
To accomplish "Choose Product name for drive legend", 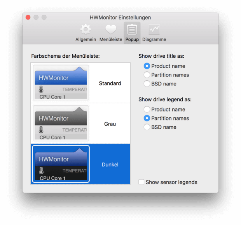I will coord(147,110).
